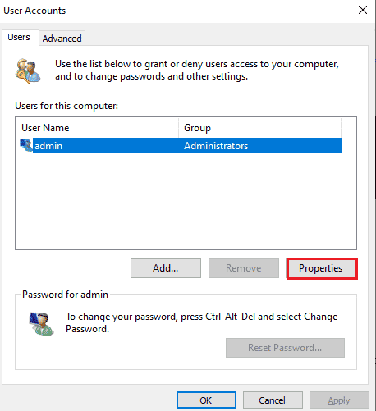The height and width of the screenshot is (411, 376).
Task: Confirm with the OK button
Action: click(206, 400)
